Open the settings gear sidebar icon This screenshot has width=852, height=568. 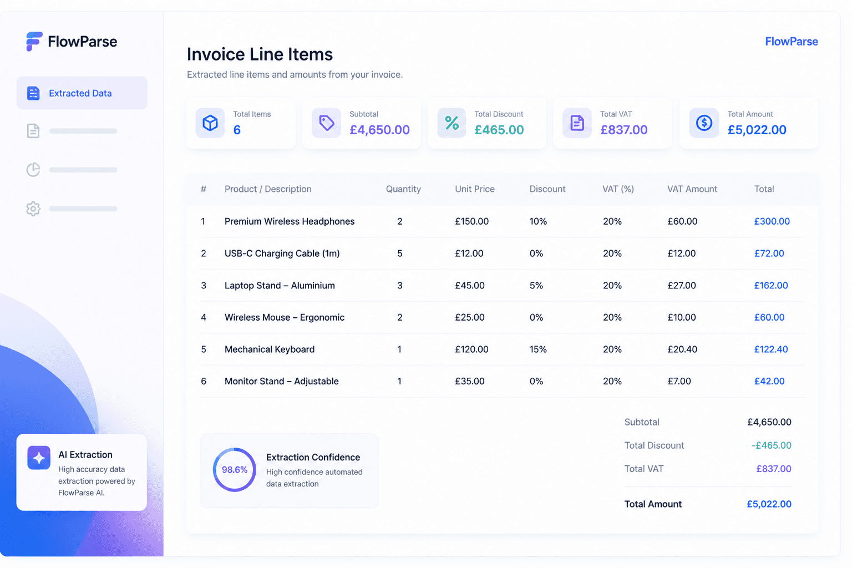coord(33,209)
